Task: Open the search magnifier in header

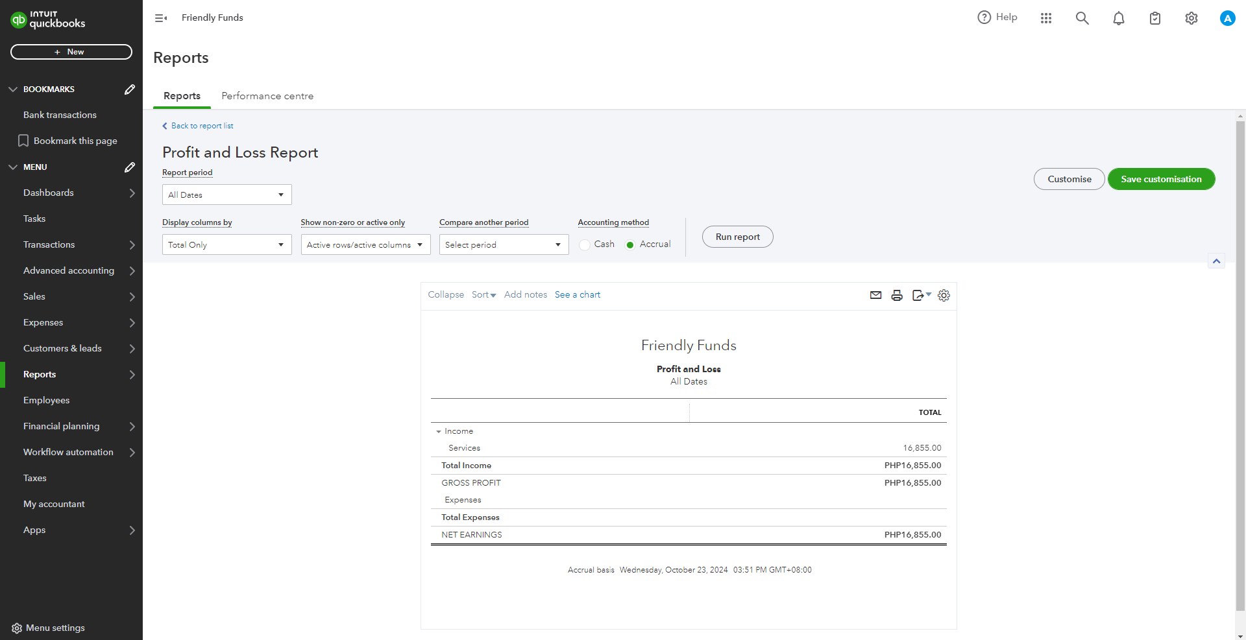Action: point(1082,18)
